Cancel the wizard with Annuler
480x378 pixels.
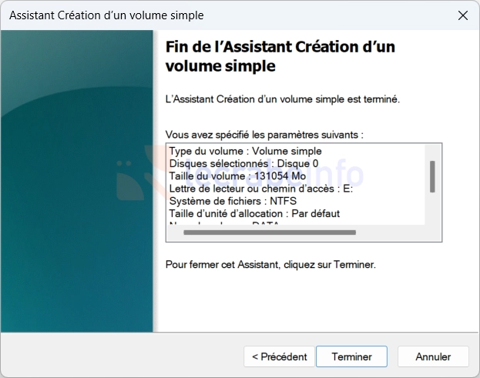433,356
